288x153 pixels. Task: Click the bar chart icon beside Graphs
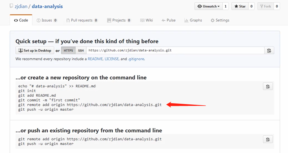tap(186, 20)
